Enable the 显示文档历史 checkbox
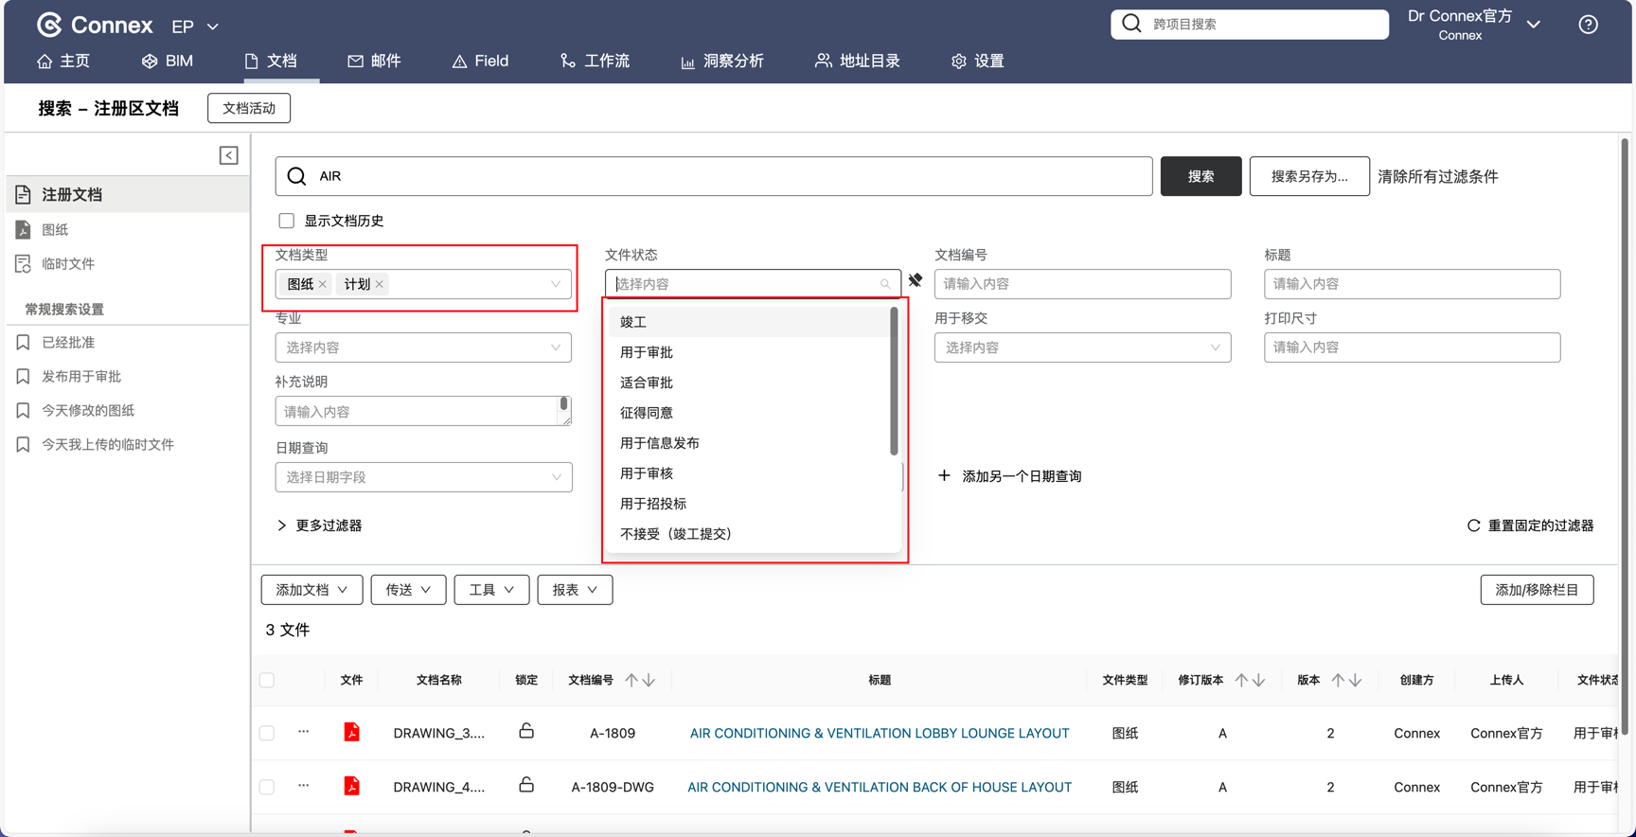 pos(286,221)
